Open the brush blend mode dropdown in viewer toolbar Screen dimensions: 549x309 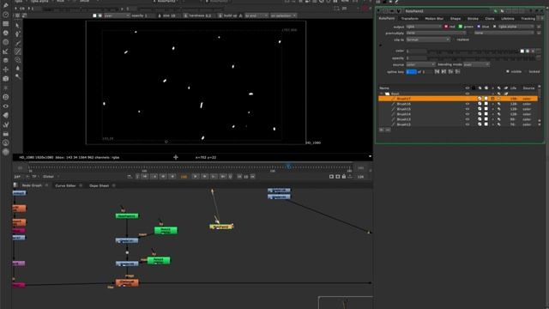click(117, 15)
